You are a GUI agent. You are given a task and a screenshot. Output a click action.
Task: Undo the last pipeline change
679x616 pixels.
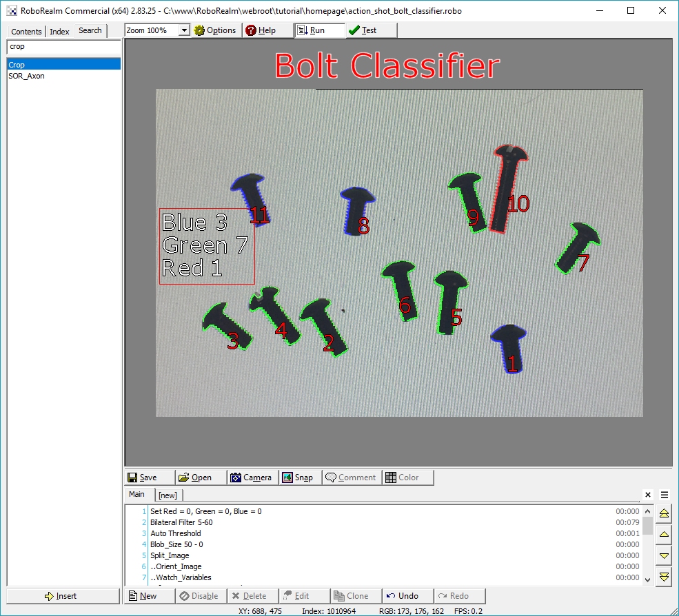point(402,596)
